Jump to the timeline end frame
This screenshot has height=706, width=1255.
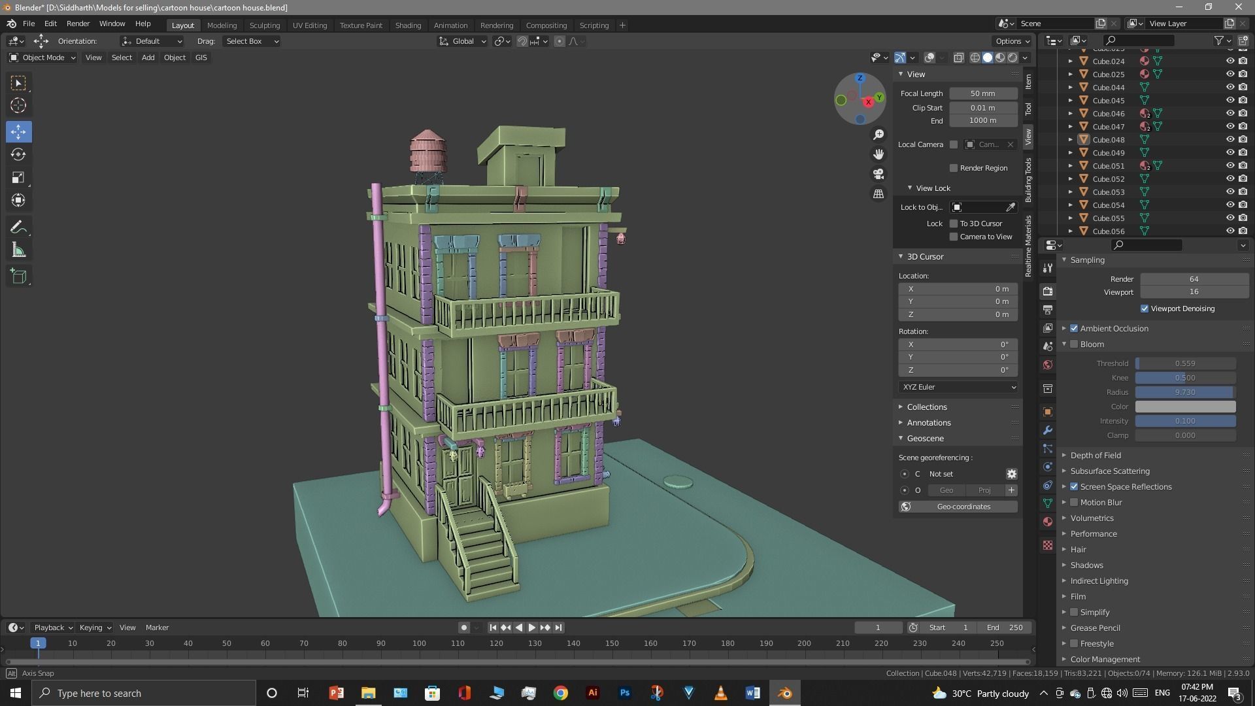(558, 628)
